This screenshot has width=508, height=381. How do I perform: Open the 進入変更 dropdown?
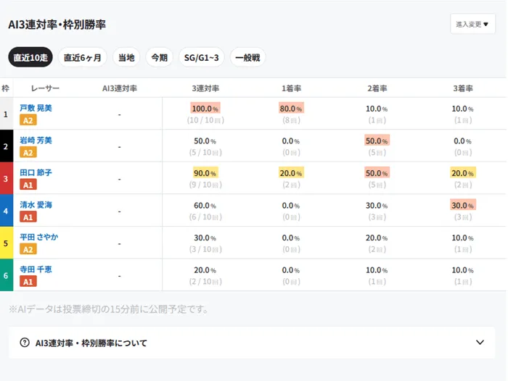pos(472,24)
